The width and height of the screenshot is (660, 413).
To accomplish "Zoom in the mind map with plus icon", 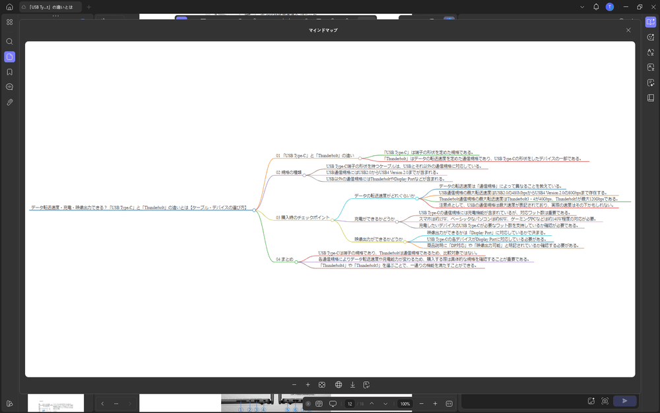I will 308,385.
